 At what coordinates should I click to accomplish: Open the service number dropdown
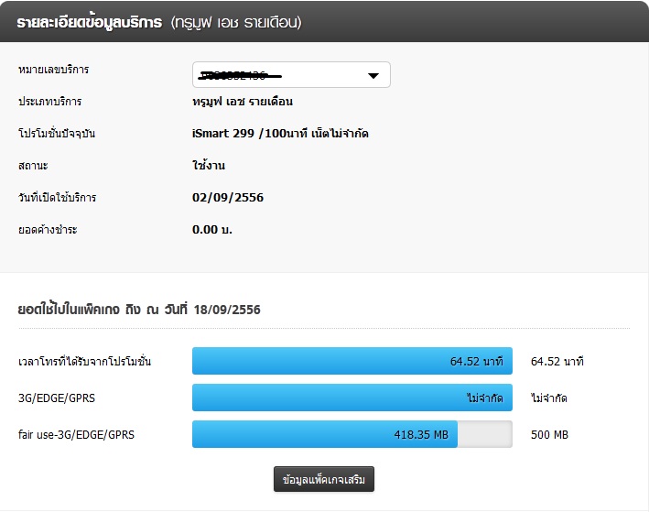(x=291, y=74)
